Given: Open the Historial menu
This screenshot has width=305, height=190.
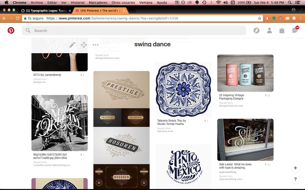Looking at the screenshot, I should coord(77,2).
